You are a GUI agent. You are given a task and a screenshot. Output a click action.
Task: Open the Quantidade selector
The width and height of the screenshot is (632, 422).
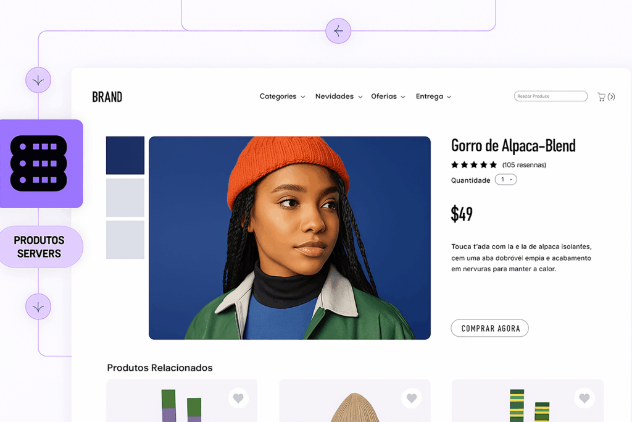[x=506, y=180]
